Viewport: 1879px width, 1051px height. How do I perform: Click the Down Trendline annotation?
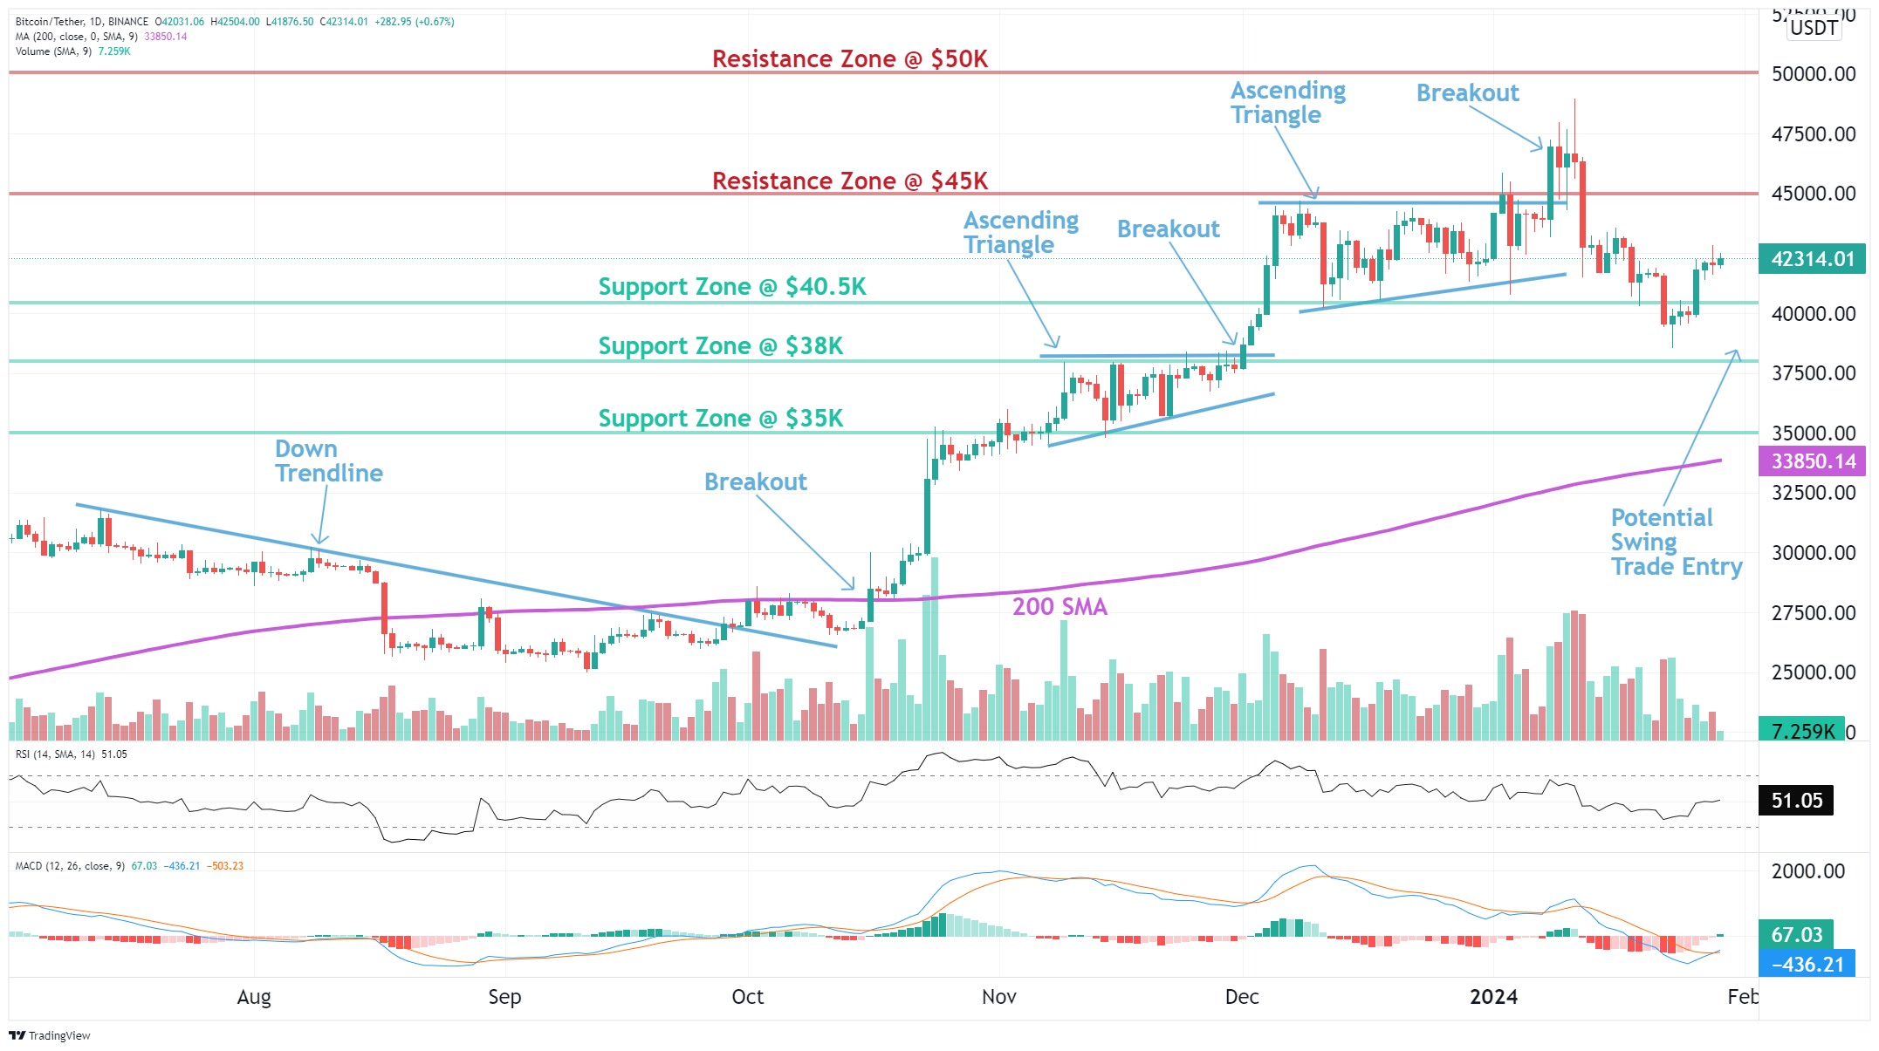[329, 461]
